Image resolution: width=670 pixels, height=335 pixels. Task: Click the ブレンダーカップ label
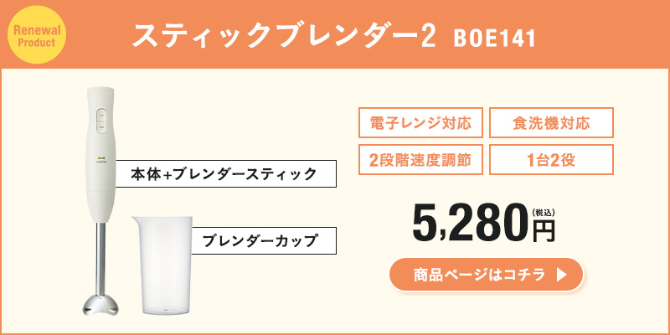pyautogui.click(x=260, y=241)
